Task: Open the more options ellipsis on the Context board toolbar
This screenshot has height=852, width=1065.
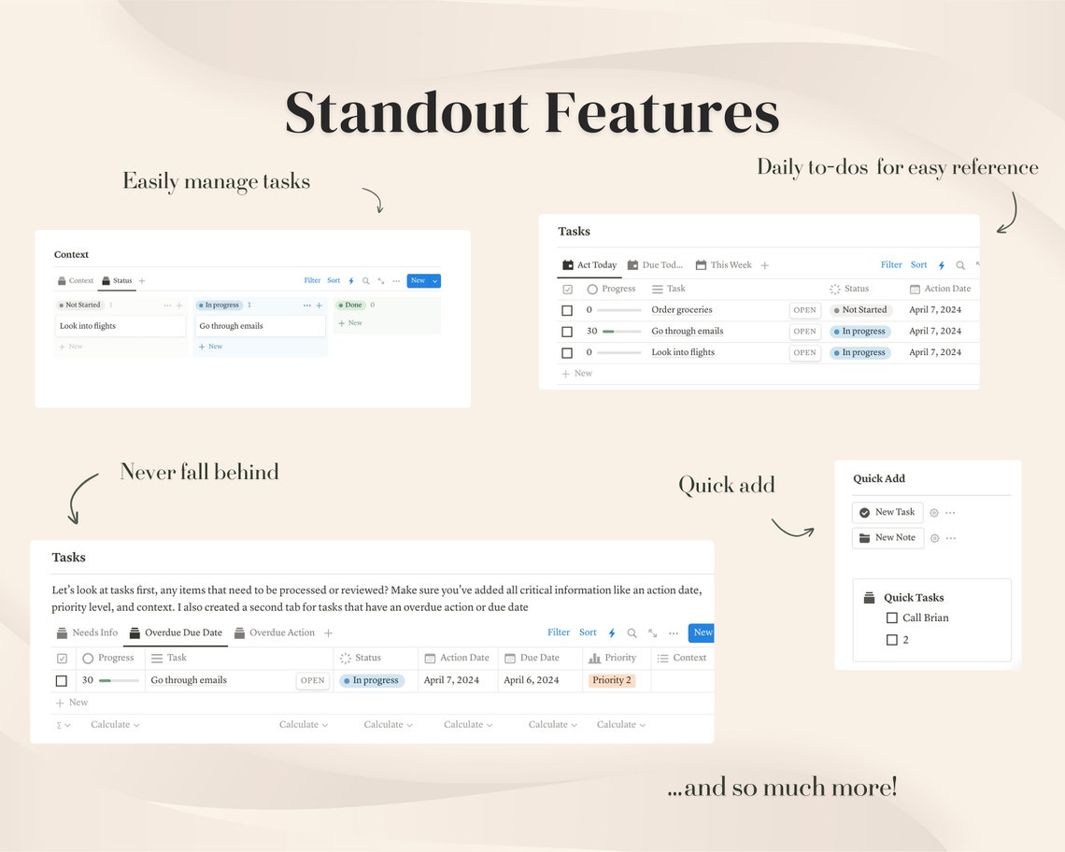Action: pos(397,280)
